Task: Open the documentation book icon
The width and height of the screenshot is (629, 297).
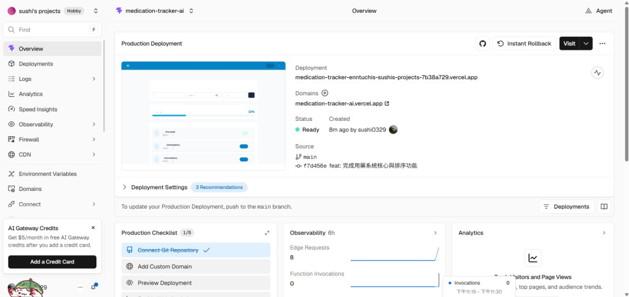Action: pos(604,207)
